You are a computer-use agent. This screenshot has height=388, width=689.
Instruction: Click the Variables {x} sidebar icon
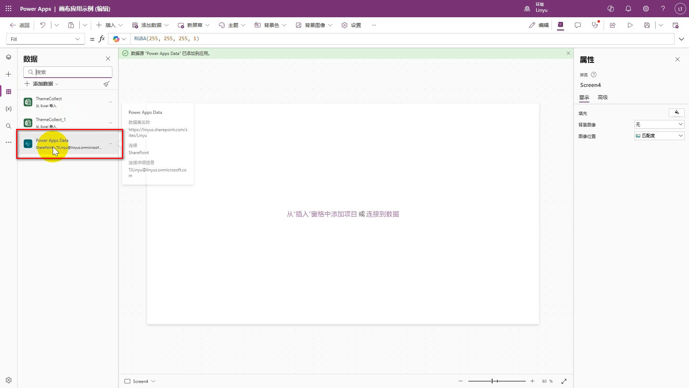pos(9,109)
